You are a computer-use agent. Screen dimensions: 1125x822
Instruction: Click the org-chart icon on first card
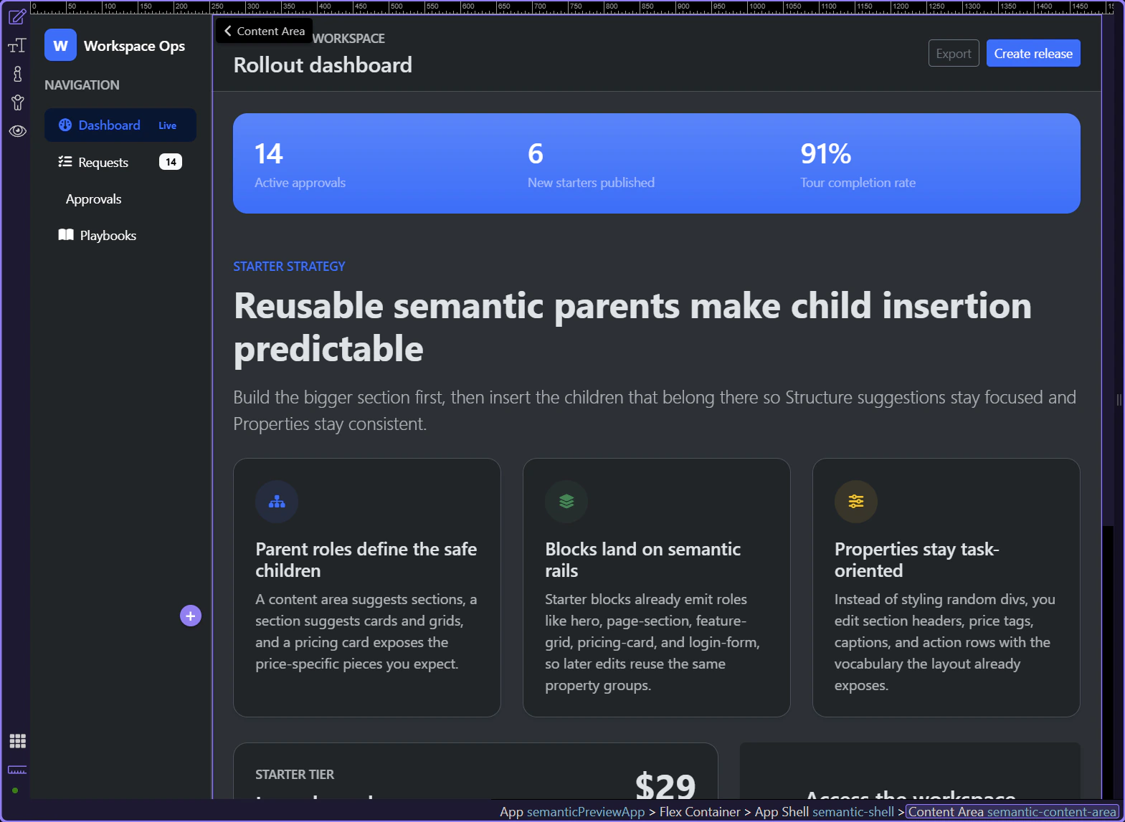(277, 502)
